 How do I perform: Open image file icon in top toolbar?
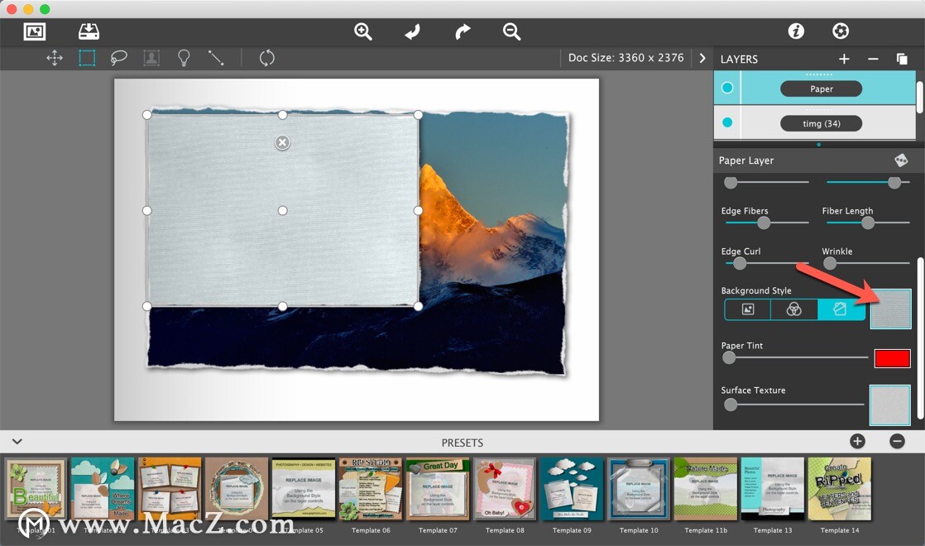pos(35,31)
